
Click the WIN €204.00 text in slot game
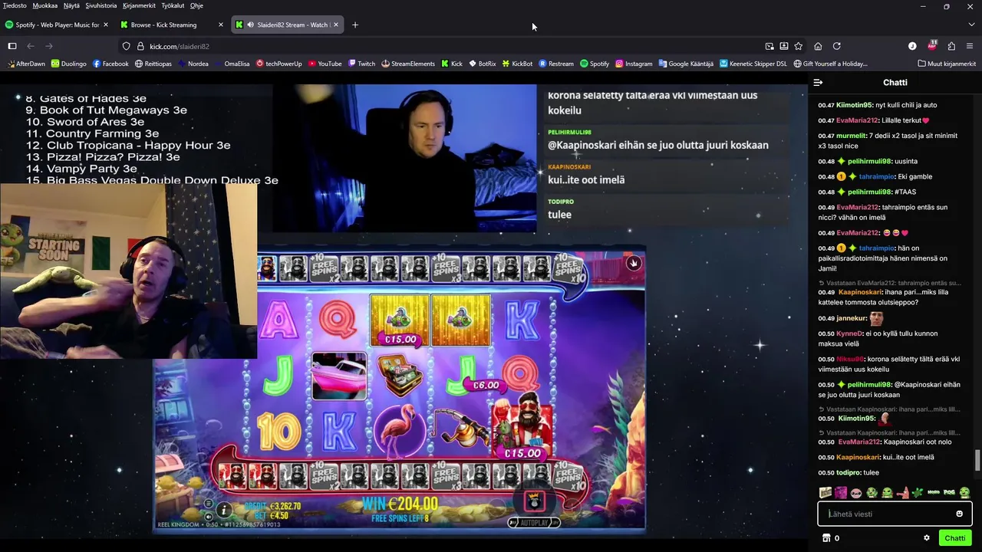pos(400,504)
